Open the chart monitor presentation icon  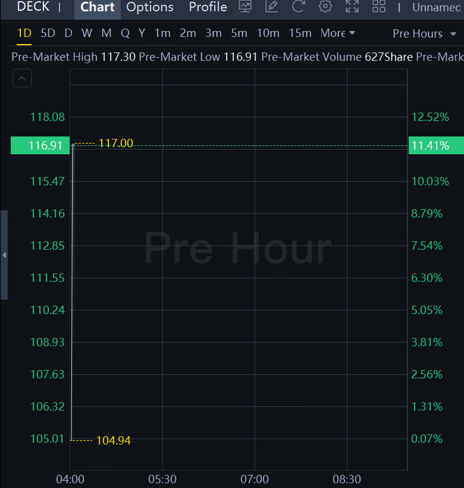click(244, 7)
